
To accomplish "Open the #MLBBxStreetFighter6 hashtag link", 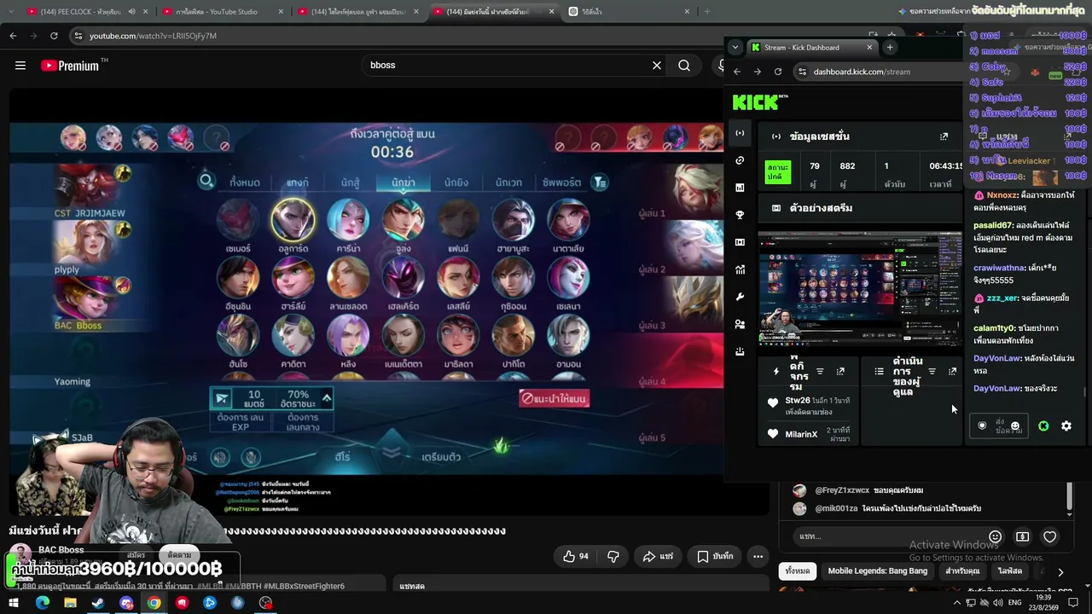I will tap(305, 587).
